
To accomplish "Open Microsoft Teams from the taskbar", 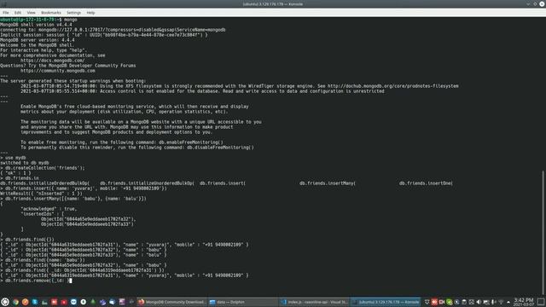I will tap(102, 302).
